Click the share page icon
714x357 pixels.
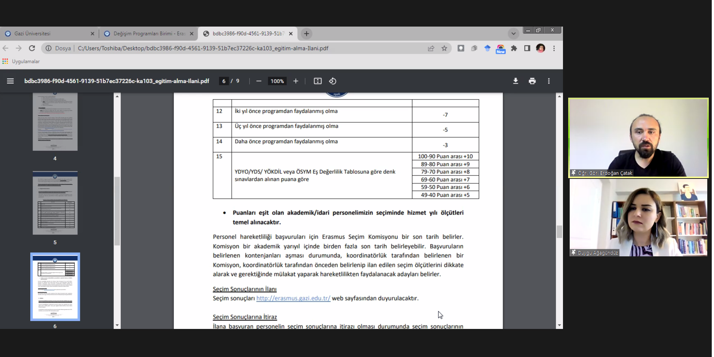coord(431,48)
